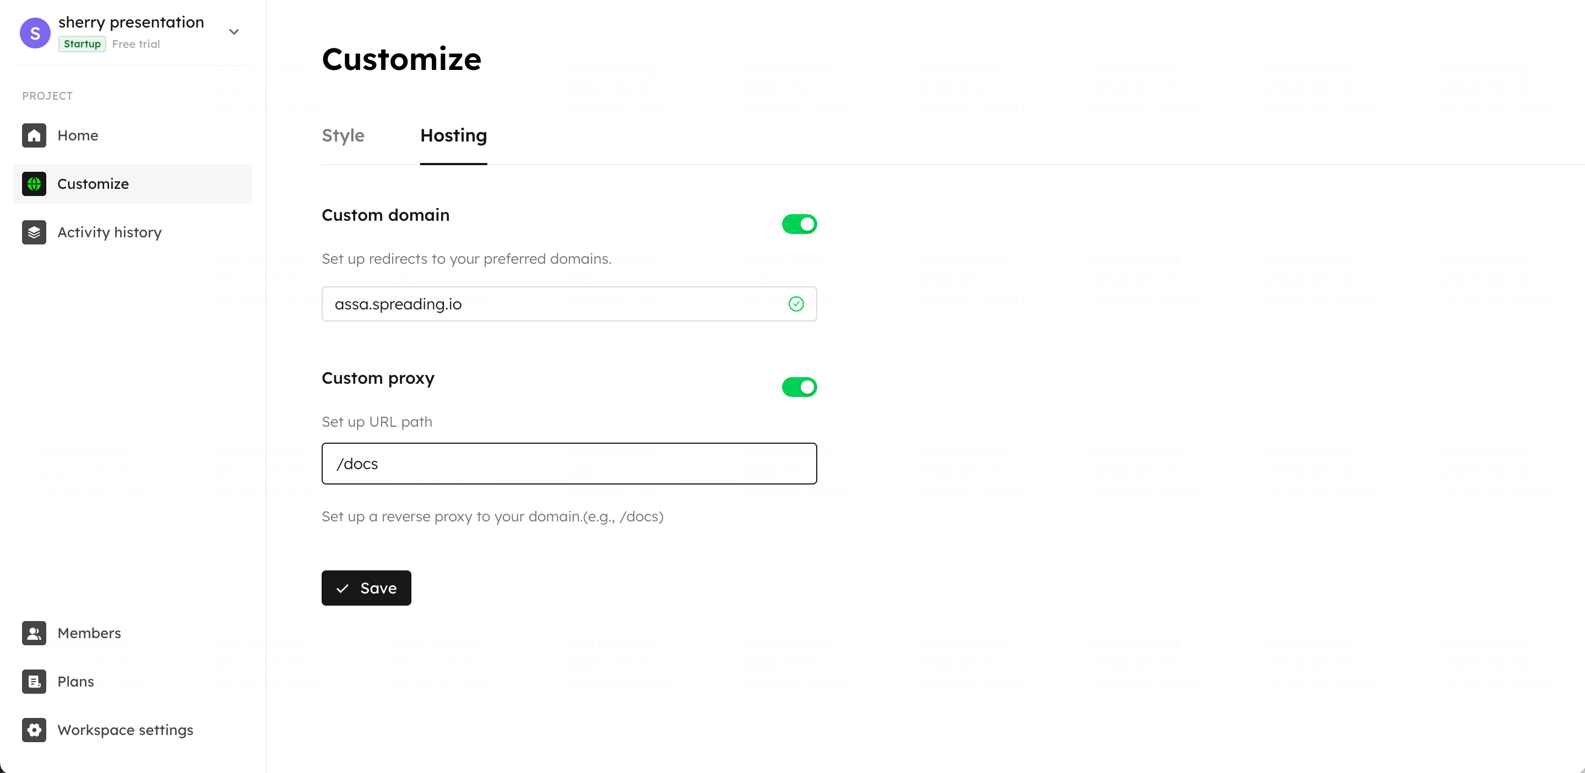This screenshot has height=773, width=1585.
Task: Click the Startup plan badge
Action: tap(82, 44)
